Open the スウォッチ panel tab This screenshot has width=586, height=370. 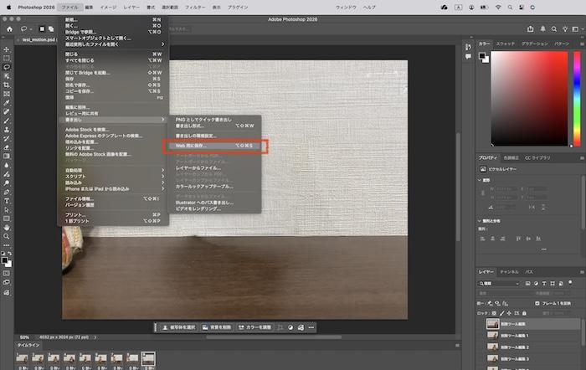point(506,44)
